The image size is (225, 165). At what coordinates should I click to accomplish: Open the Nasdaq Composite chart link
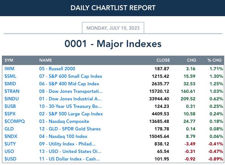click(64, 121)
